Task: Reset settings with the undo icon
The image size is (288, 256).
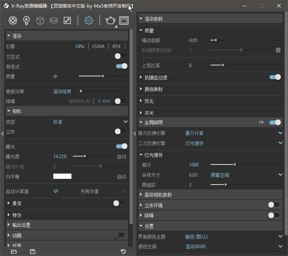Action: point(123,251)
